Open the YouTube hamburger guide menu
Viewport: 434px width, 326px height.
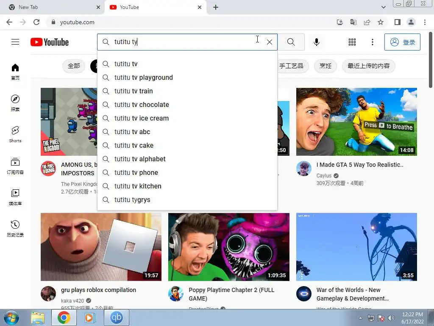tap(15, 42)
